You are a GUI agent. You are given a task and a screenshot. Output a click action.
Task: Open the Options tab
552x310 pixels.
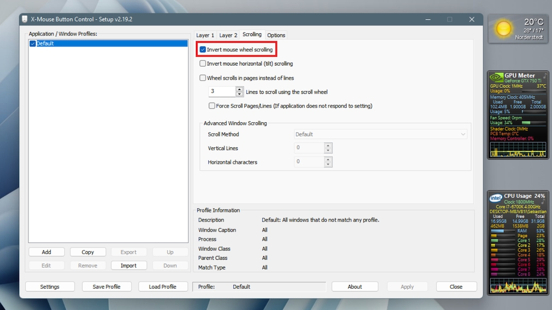coord(276,35)
